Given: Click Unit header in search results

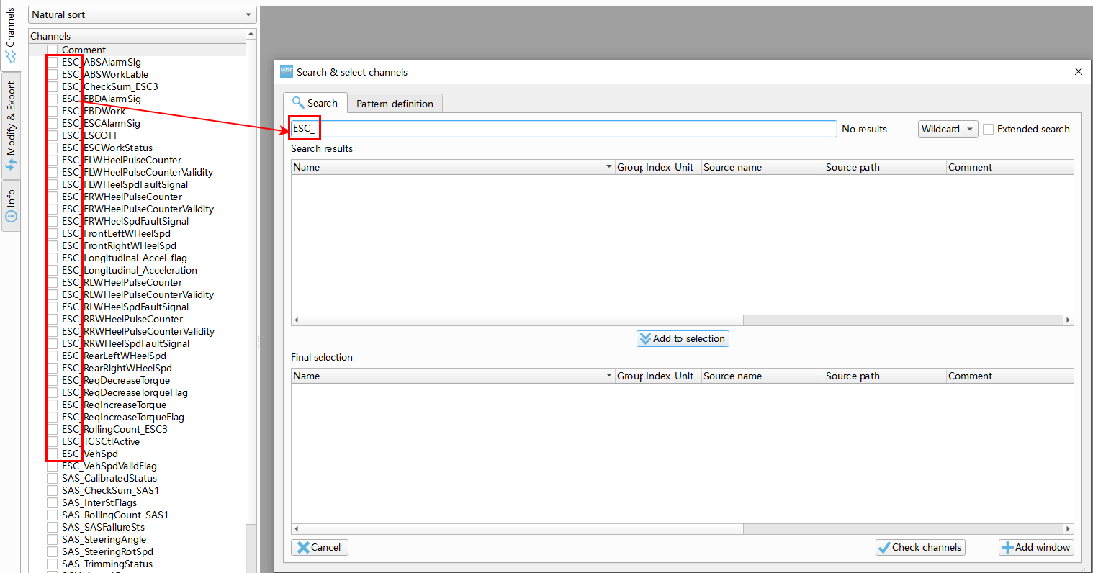Looking at the screenshot, I should (x=687, y=167).
